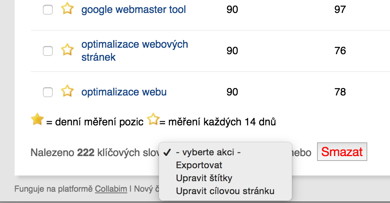390x203 pixels.
Task: Toggle star for optimalizace webových stránek keyword
Action: (x=67, y=50)
